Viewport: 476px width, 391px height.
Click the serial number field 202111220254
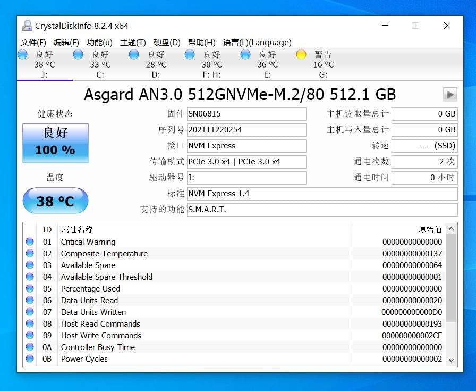[x=246, y=130]
